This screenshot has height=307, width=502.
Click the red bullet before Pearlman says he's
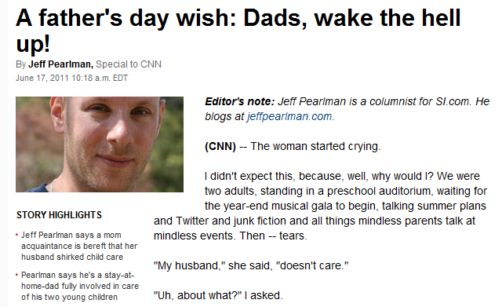16,276
